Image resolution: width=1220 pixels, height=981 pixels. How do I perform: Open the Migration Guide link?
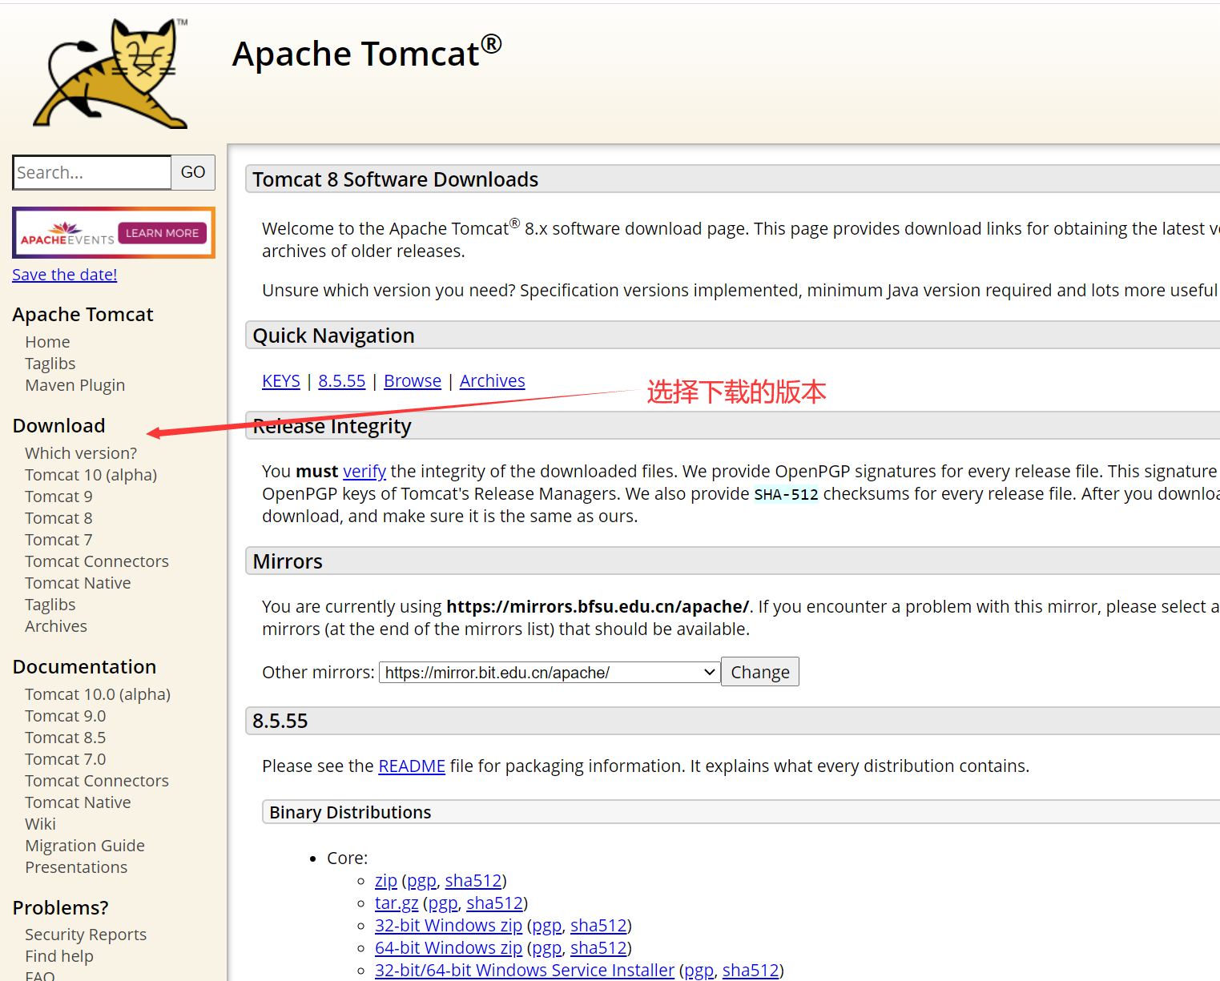[85, 846]
